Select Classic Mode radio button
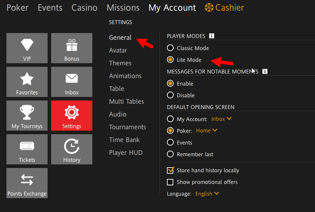 click(x=170, y=48)
